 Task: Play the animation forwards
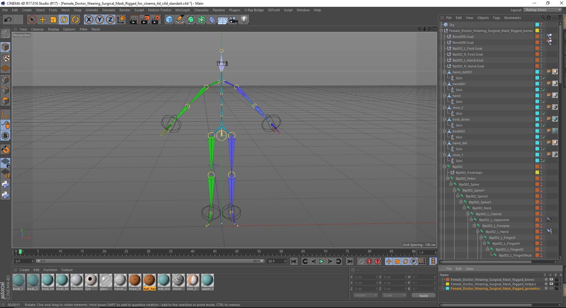(322, 261)
